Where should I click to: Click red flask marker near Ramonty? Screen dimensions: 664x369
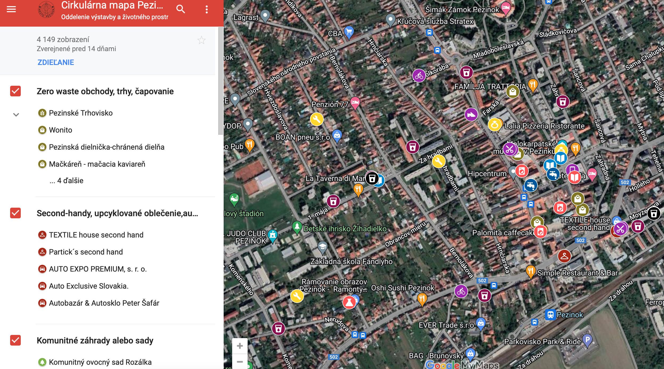[x=349, y=302]
